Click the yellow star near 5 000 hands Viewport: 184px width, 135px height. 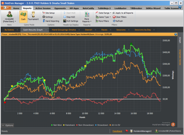pyautogui.click(x=44, y=80)
